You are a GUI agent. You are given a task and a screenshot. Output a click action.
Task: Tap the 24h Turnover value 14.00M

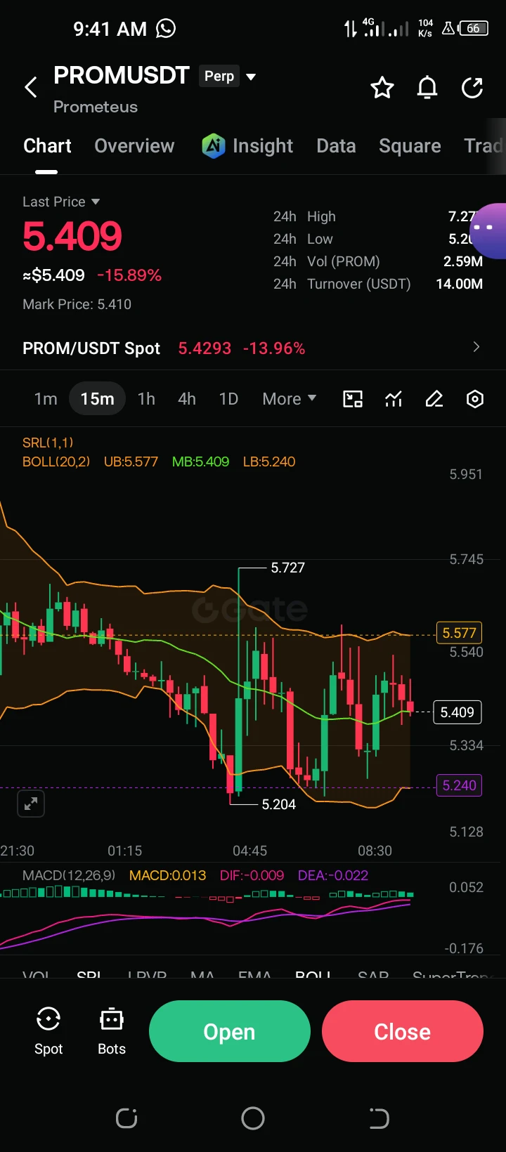pos(460,284)
